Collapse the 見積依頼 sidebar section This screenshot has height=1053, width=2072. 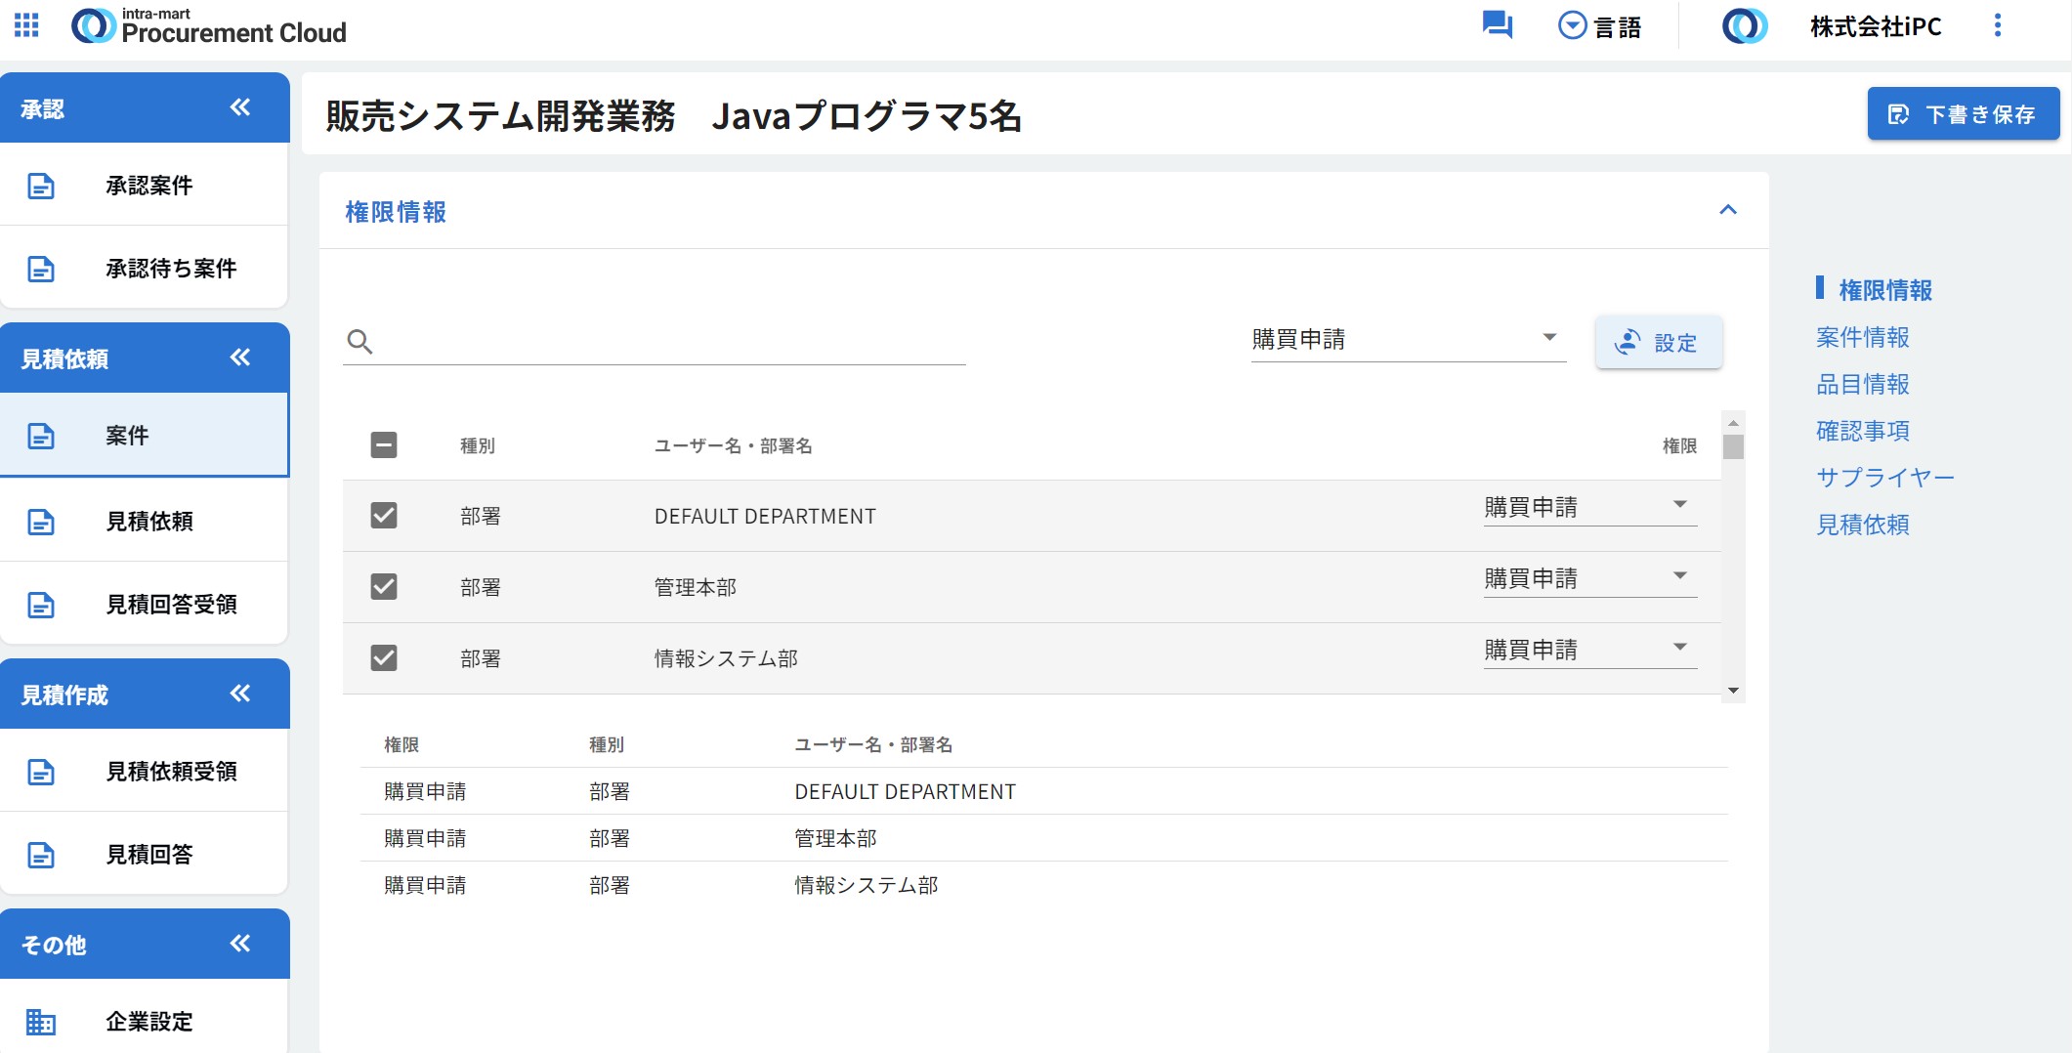(x=240, y=358)
